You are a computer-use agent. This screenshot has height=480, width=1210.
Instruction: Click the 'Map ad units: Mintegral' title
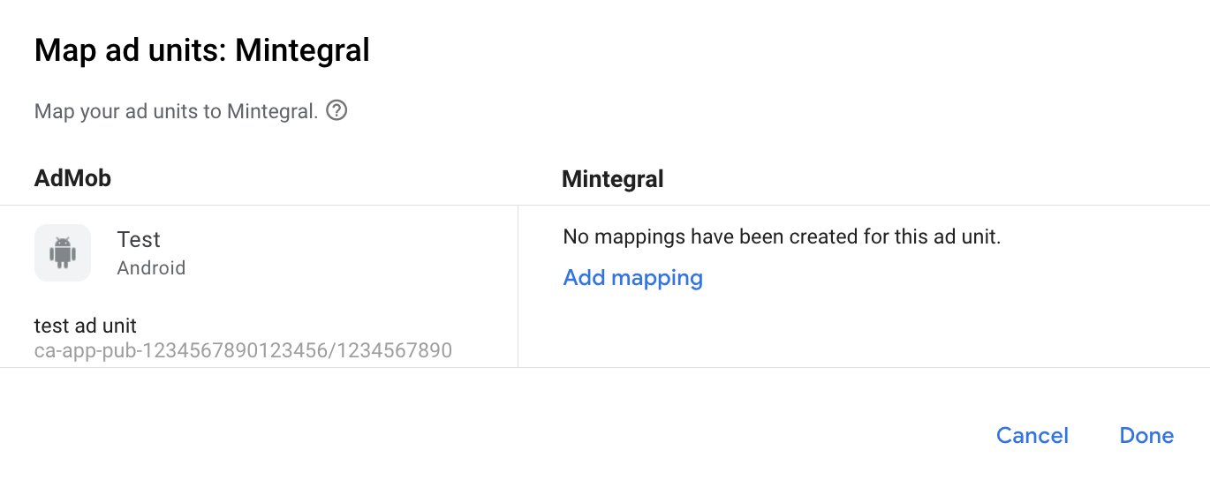[x=201, y=50]
